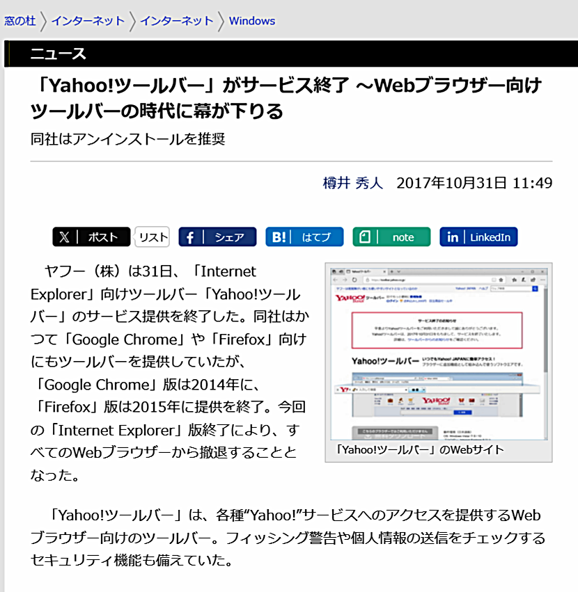Click the date 2017年10月31日 11:49

[474, 183]
